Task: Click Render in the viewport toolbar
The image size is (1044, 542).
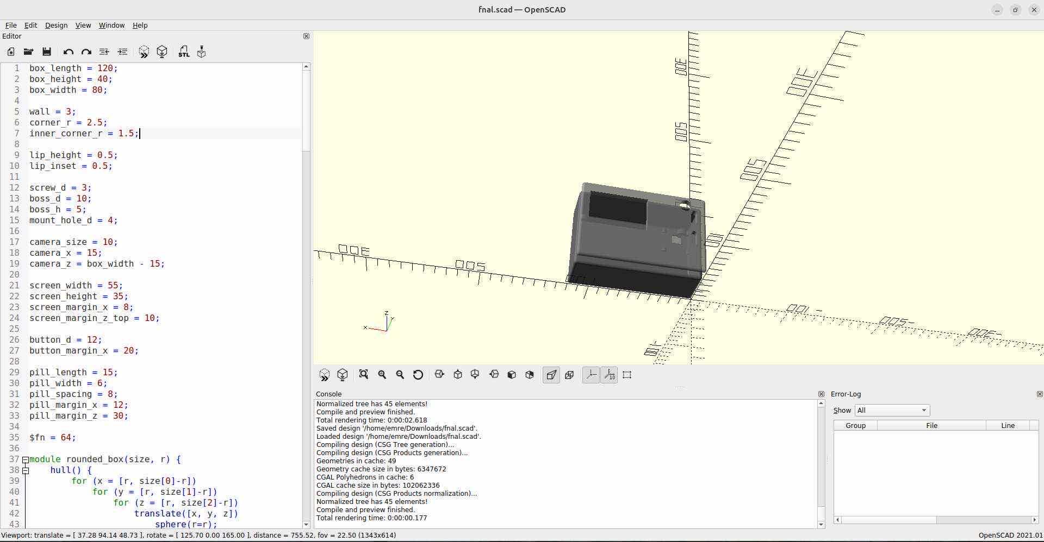Action: (343, 375)
